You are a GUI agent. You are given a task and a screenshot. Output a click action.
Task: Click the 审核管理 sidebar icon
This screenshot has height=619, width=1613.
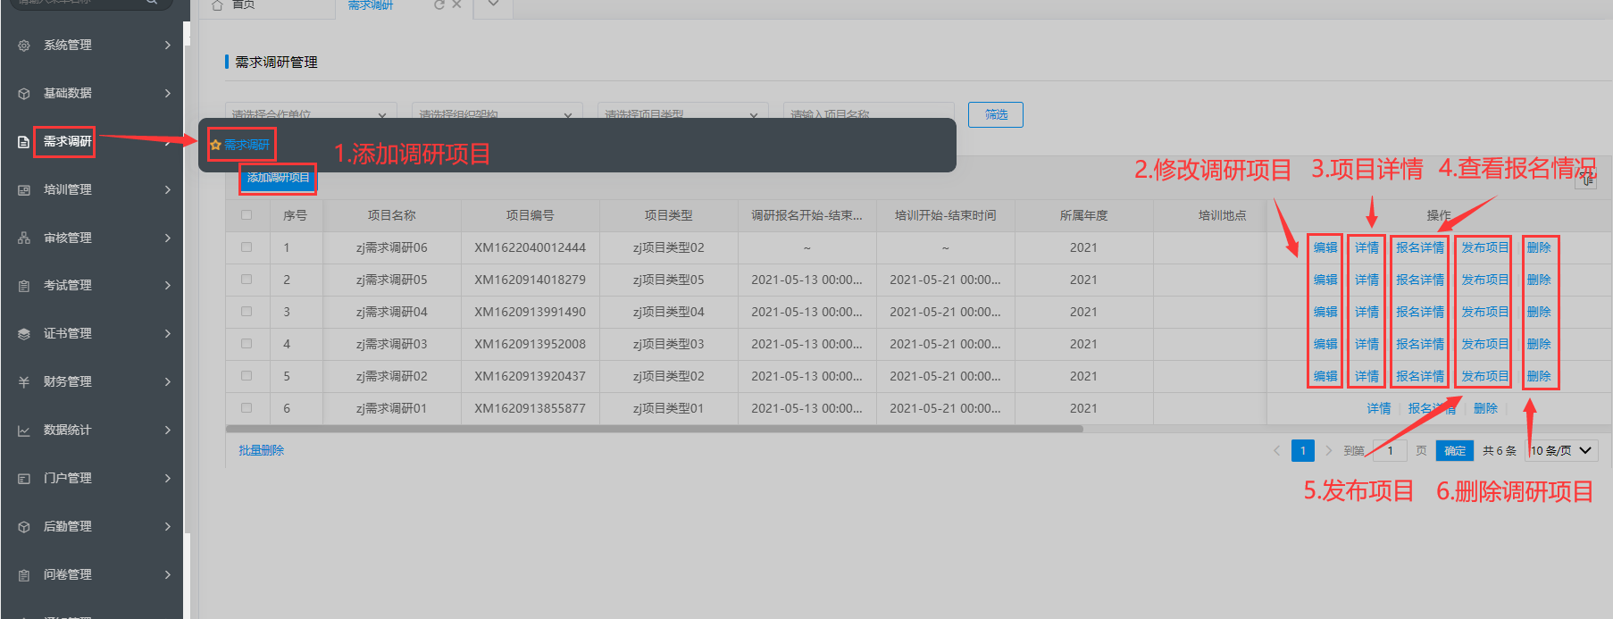point(24,238)
